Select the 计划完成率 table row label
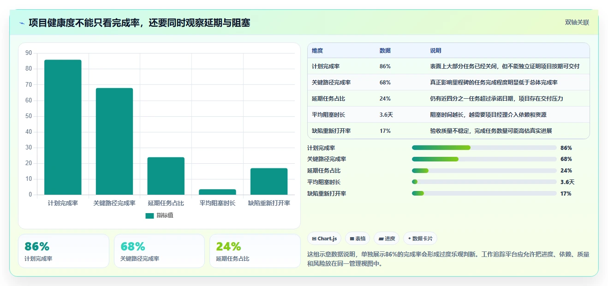 [326, 66]
